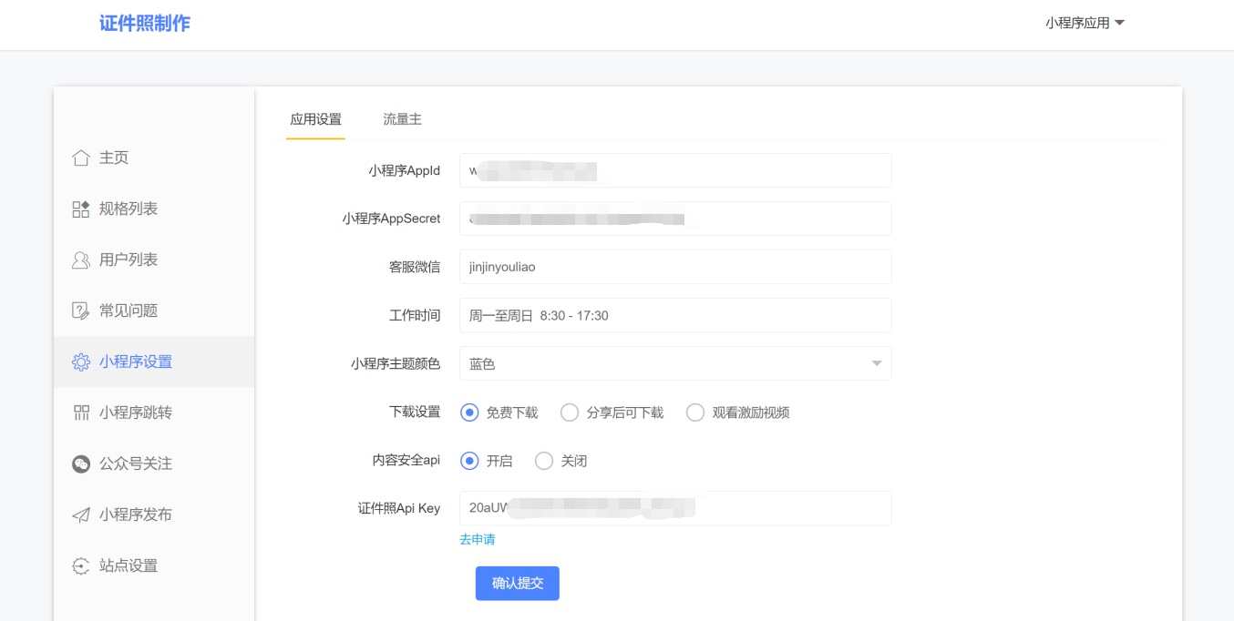Select 小程序设置 in the sidebar
Screen dimensions: 1234x621
click(154, 361)
